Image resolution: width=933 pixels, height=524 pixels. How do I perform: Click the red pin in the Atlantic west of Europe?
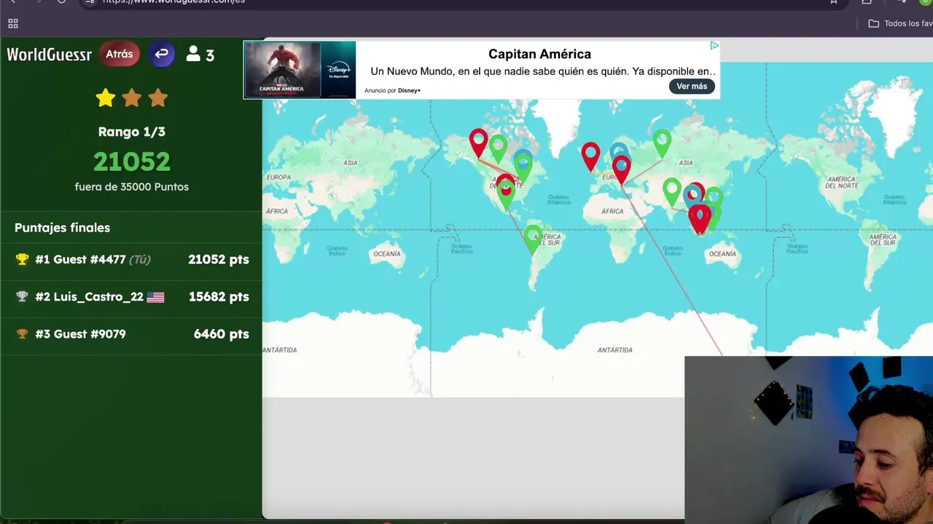[590, 156]
